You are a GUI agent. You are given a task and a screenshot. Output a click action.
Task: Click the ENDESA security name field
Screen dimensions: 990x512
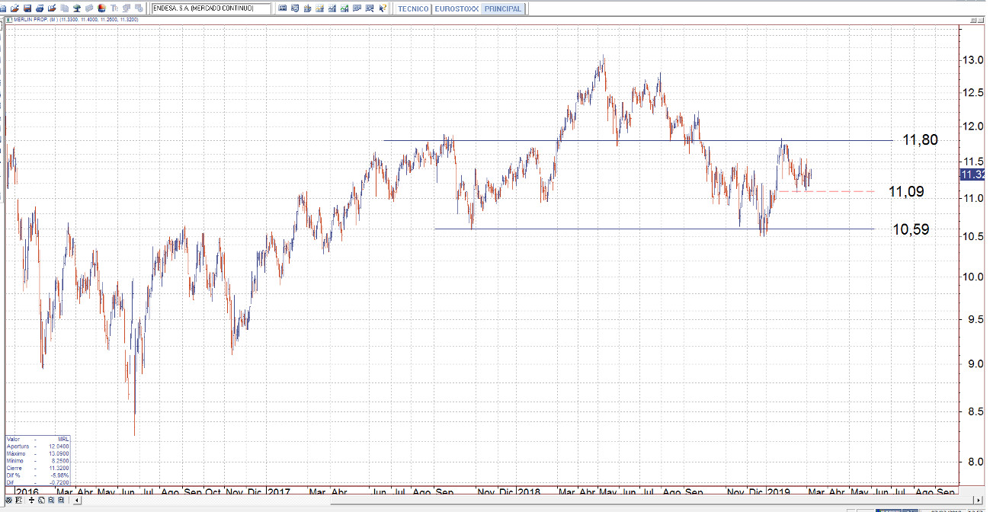pos(210,8)
